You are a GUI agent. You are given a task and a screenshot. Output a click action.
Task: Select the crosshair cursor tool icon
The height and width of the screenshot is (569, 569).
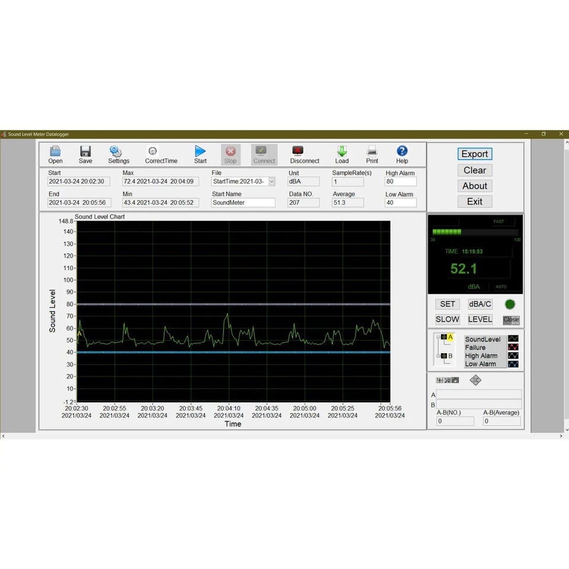click(x=440, y=381)
